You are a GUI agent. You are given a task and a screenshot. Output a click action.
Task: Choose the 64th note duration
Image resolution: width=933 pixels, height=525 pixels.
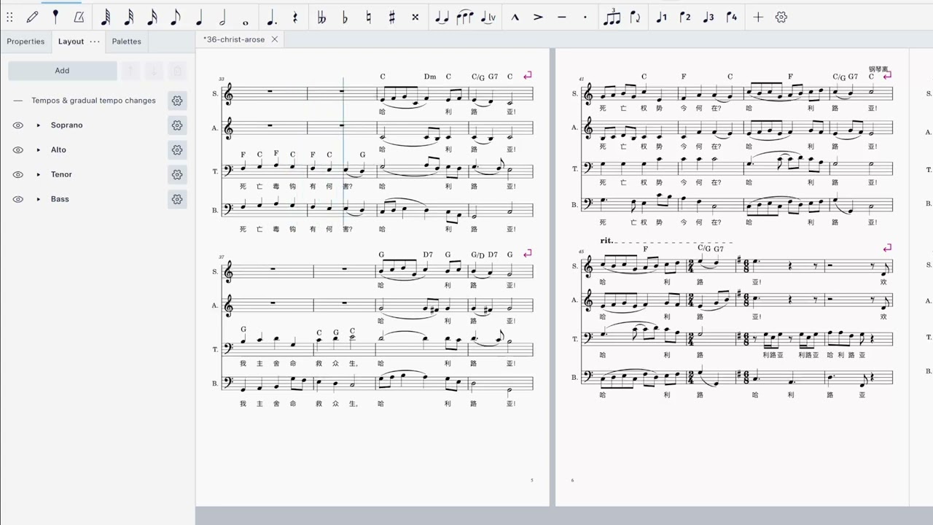pos(105,17)
